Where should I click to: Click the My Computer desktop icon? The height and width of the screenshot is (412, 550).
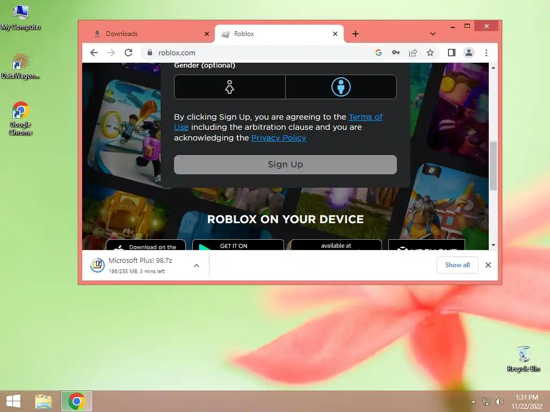pos(21,18)
